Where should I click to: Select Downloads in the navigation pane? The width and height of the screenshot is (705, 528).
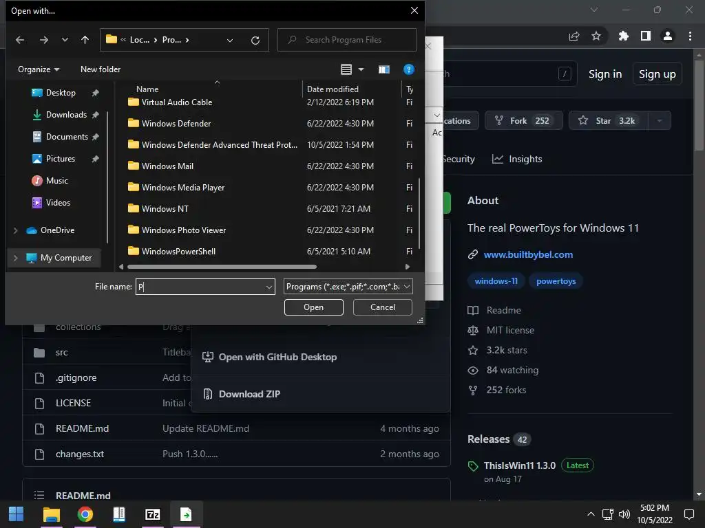(x=66, y=115)
